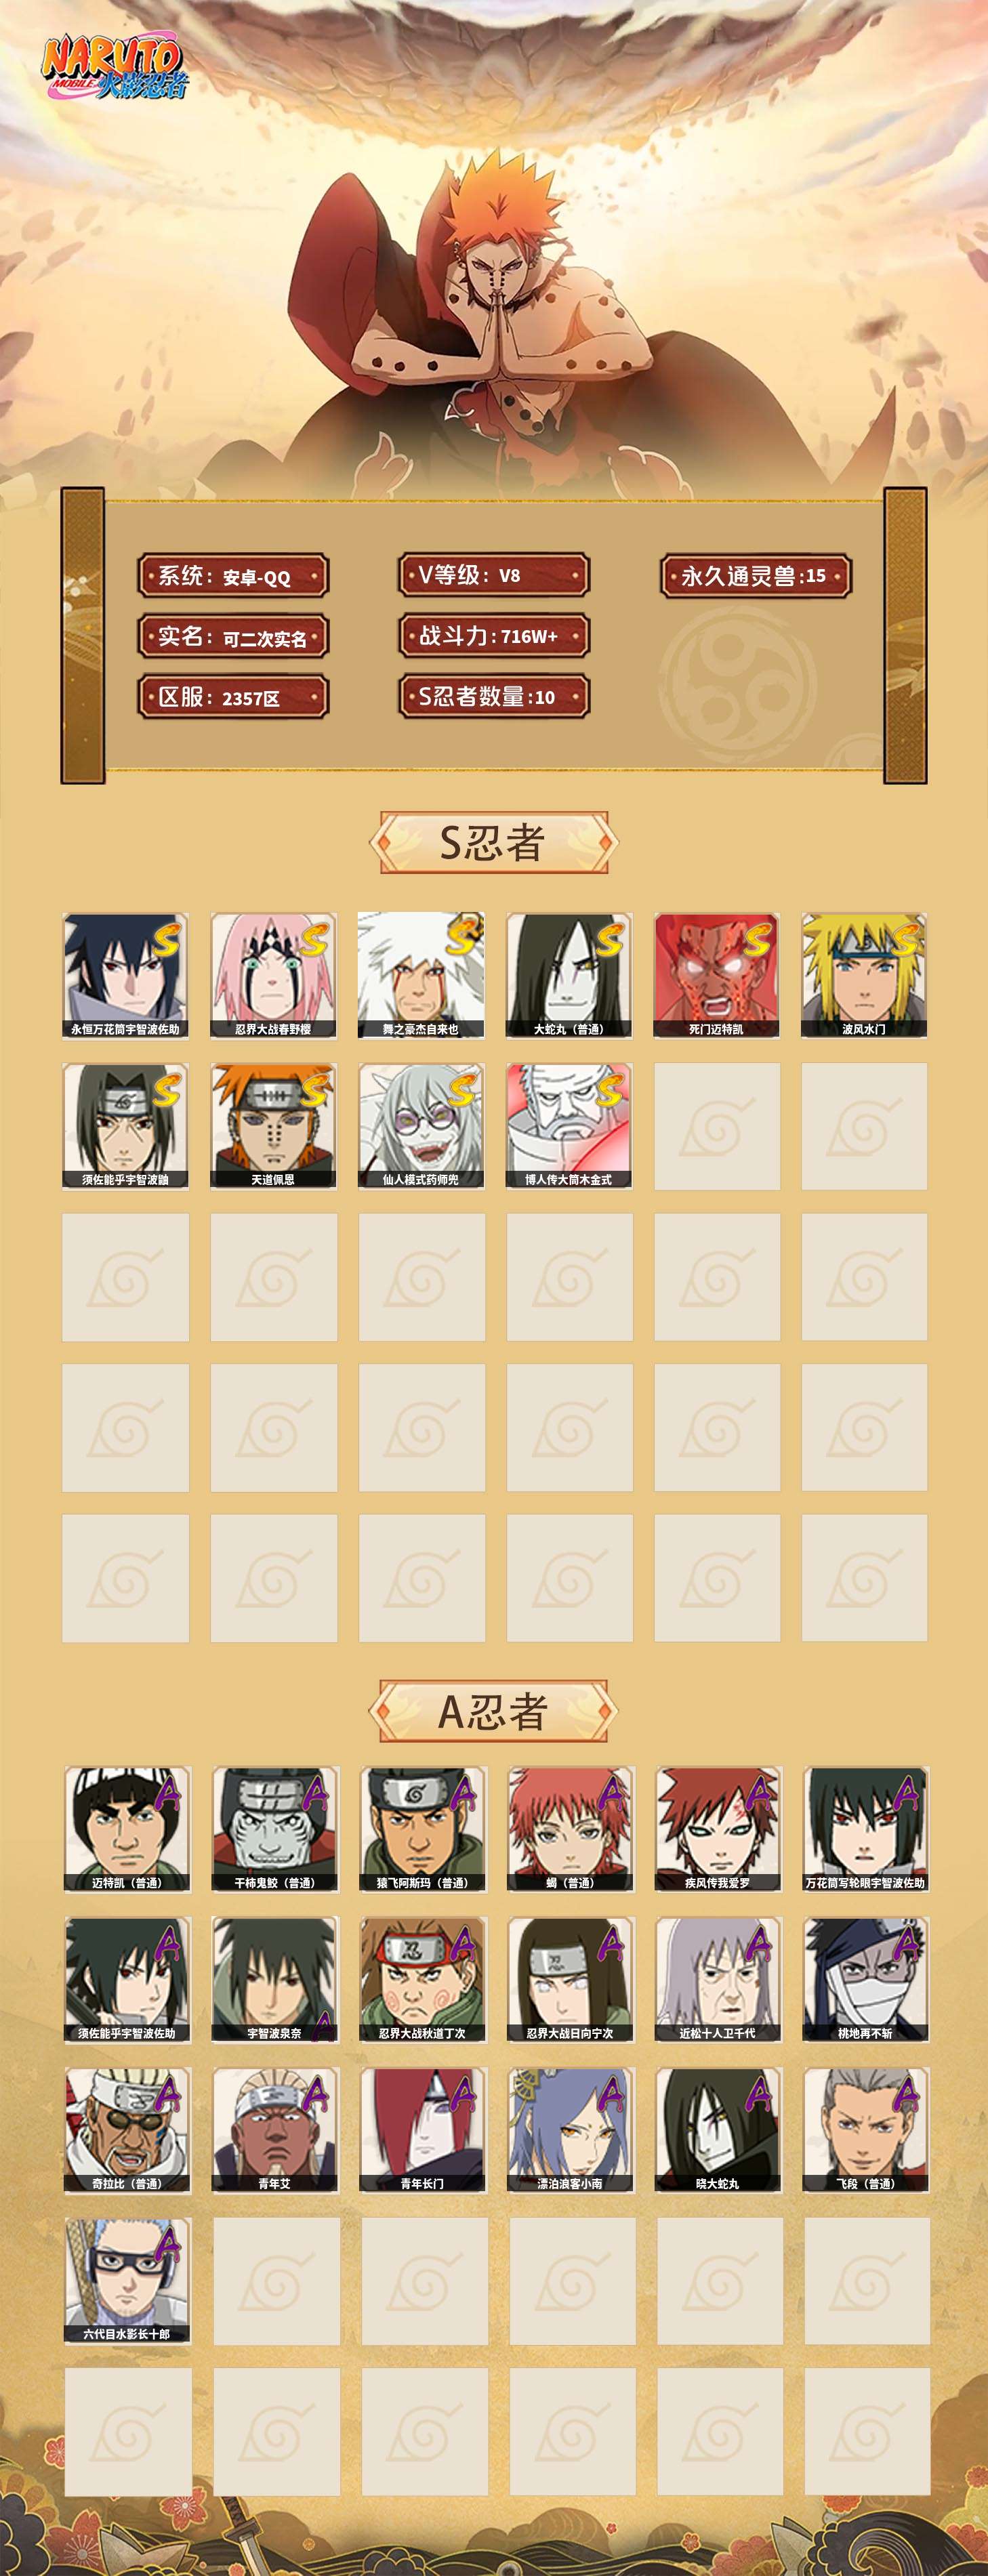
Task: Click the 疾风传我爱罗 ninja avatar
Action: pos(718,1829)
